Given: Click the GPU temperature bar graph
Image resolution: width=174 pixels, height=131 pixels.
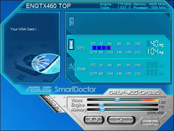Looking at the screenshot, I should [x=118, y=48].
